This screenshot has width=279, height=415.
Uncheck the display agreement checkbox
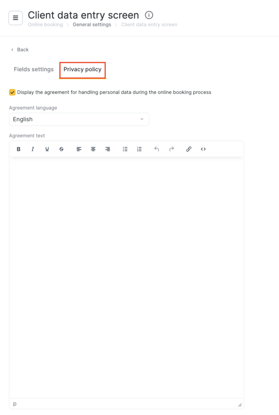coord(12,92)
